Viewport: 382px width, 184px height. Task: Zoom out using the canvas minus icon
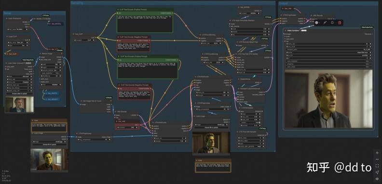tap(377, 159)
